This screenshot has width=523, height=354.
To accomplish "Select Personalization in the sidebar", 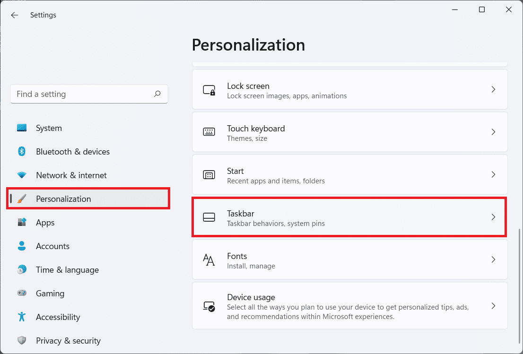I will (89, 199).
